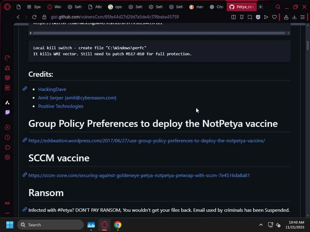Click the GX logo in sidebar

pos(7,203)
